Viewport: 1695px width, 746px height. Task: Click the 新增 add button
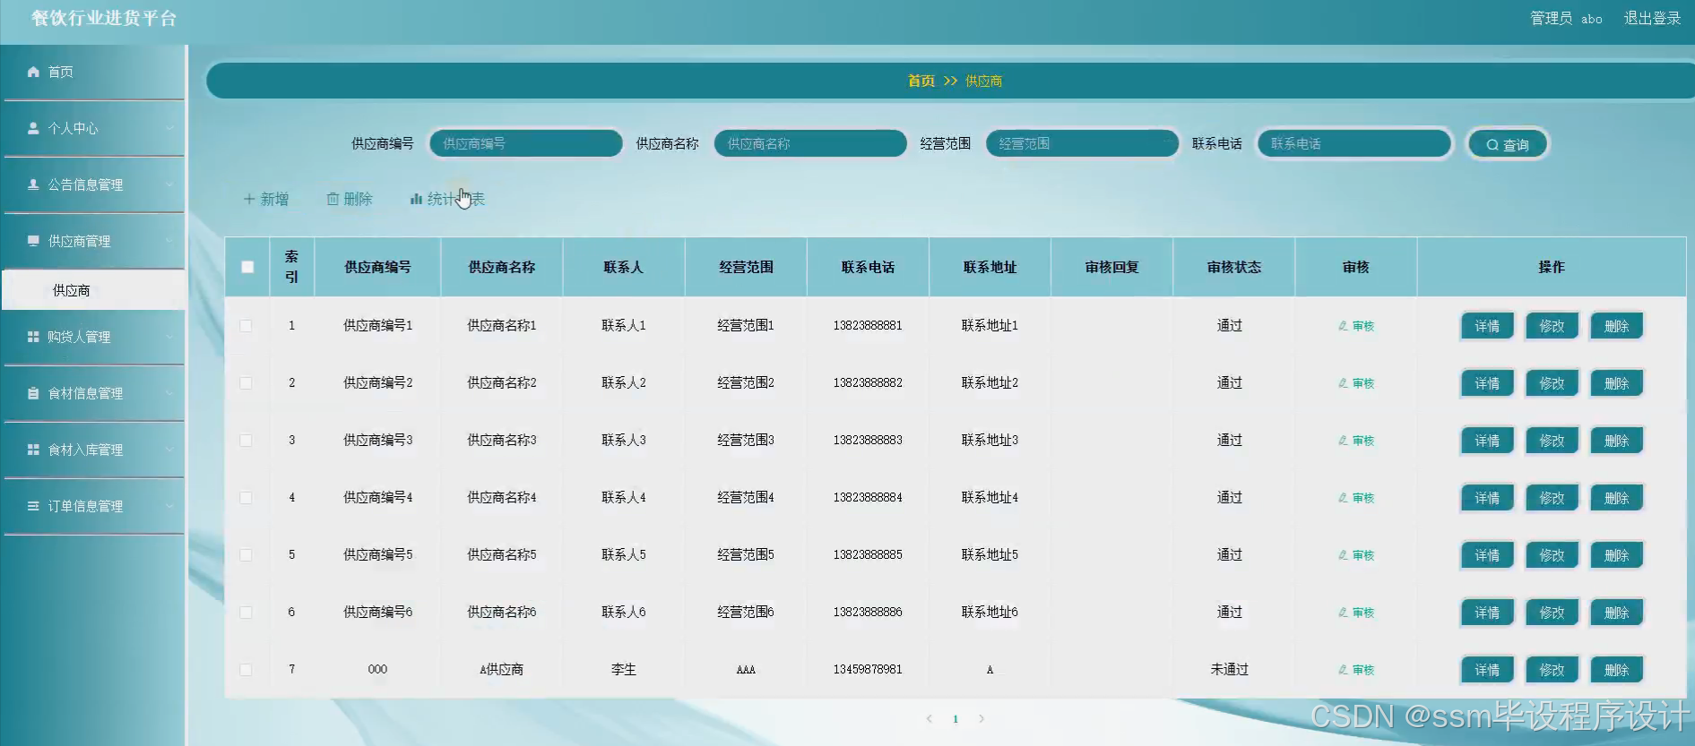tap(265, 199)
